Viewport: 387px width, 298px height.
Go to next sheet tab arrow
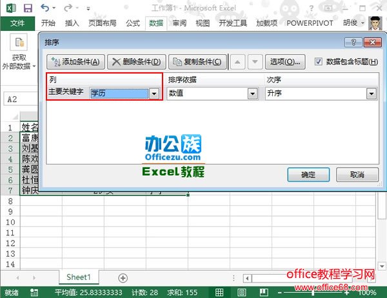click(x=34, y=278)
